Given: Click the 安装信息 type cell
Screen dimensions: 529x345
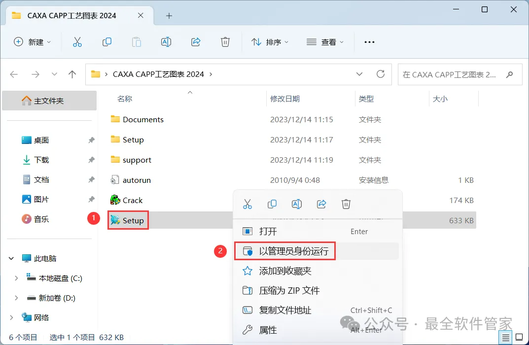Looking at the screenshot, I should coord(374,180).
